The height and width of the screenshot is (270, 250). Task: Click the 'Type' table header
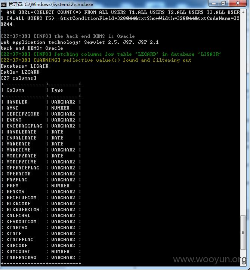click(x=57, y=90)
